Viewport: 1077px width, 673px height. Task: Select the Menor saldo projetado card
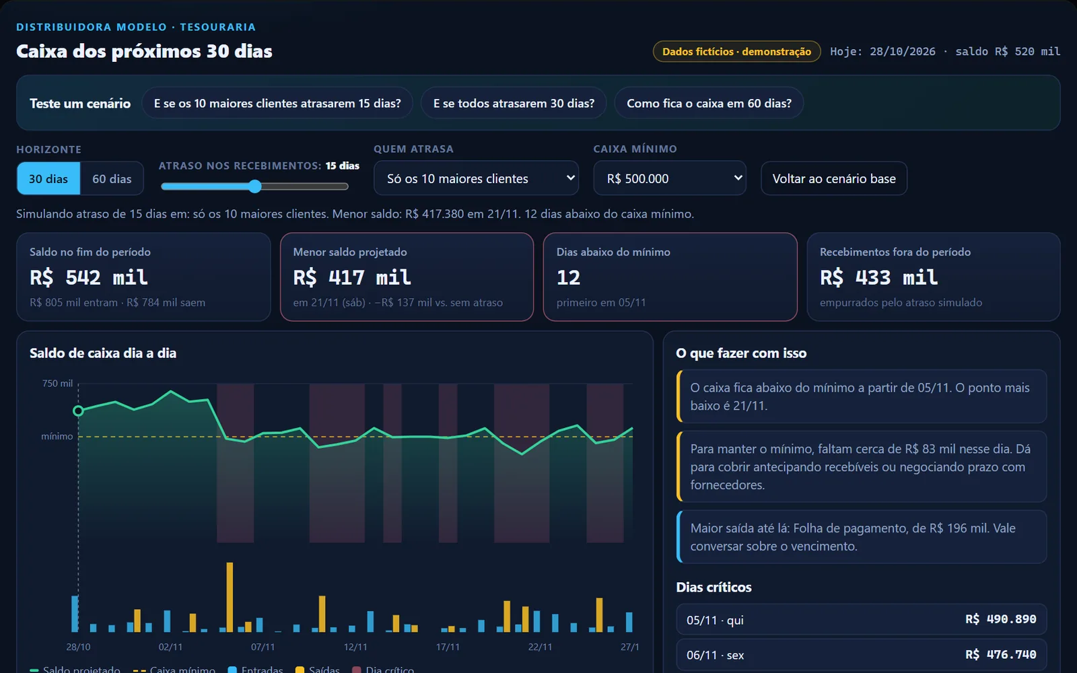(407, 277)
